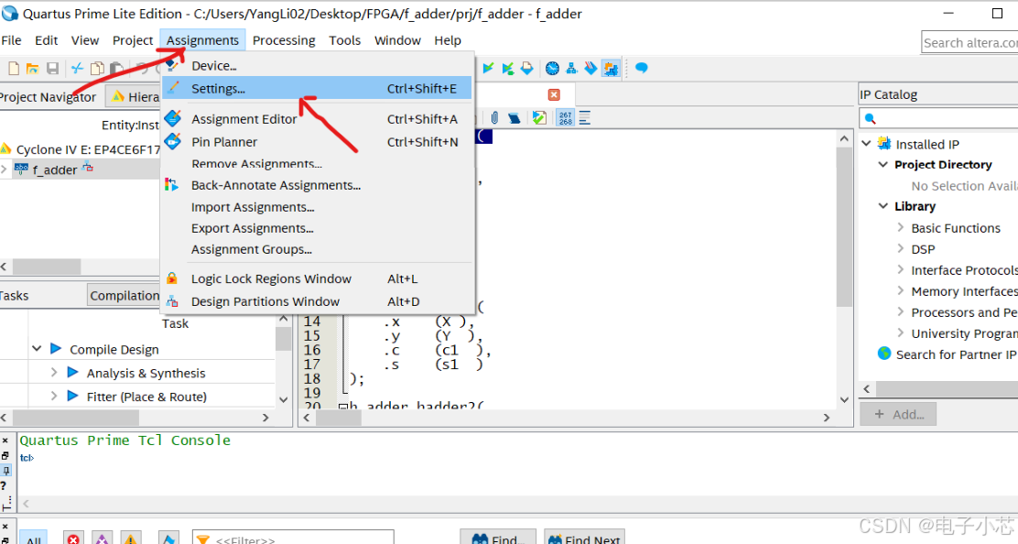The width and height of the screenshot is (1018, 544).
Task: Click the hierarchy network toolbar icon
Action: coord(571,68)
